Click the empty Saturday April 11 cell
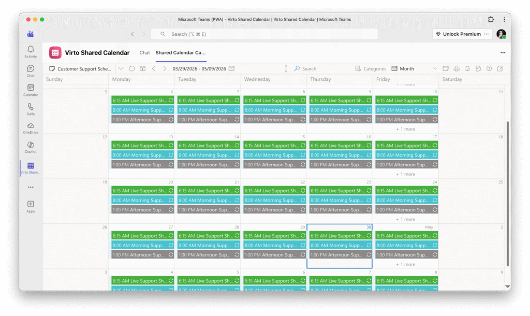 [x=472, y=111]
